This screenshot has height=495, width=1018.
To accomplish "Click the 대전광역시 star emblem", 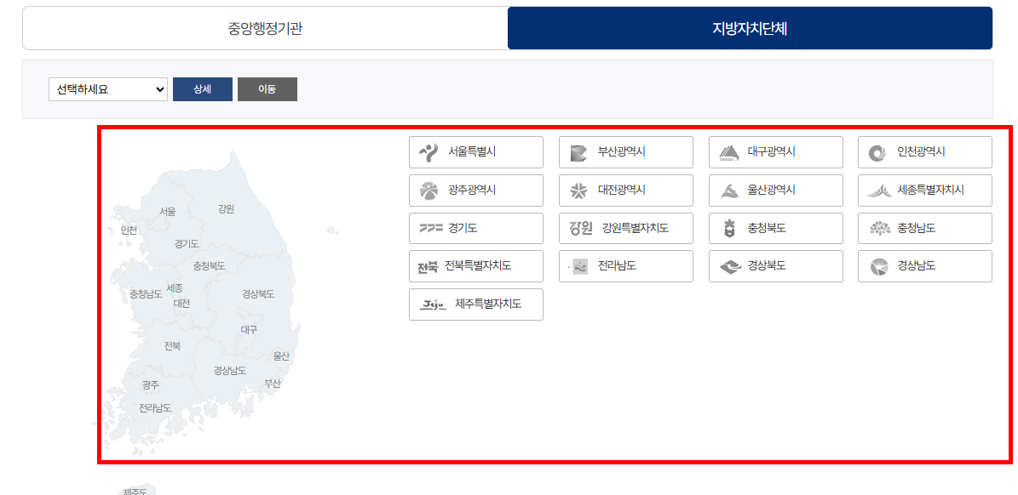I will click(625, 190).
